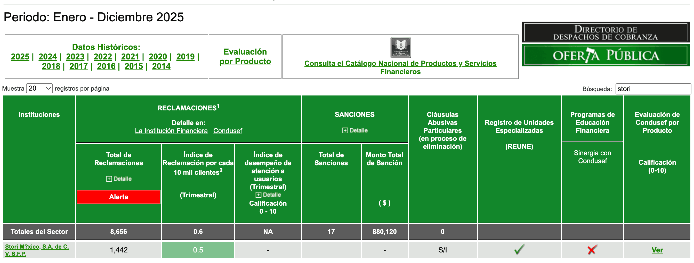Open the Sinergia con Condusef link

(x=592, y=157)
